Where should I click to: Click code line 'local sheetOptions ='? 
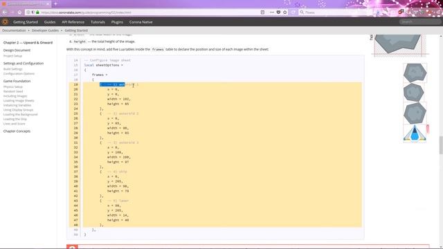pyautogui.click(x=103, y=65)
